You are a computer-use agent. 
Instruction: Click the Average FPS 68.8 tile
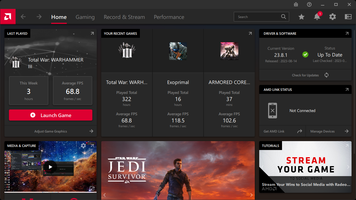pyautogui.click(x=73, y=91)
